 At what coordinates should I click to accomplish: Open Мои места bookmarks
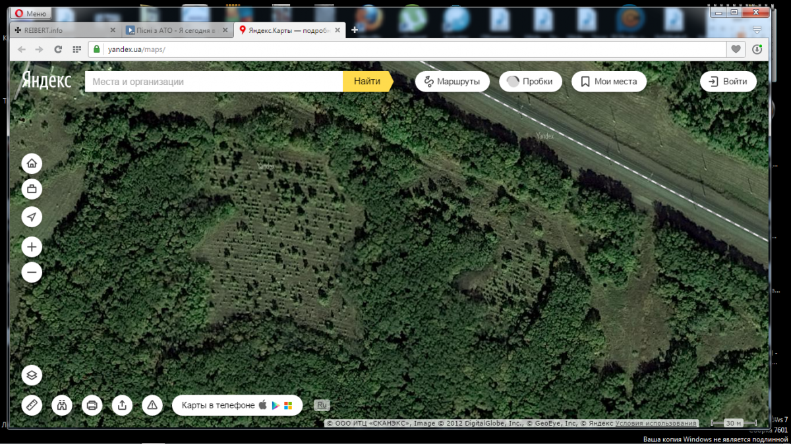(x=608, y=82)
